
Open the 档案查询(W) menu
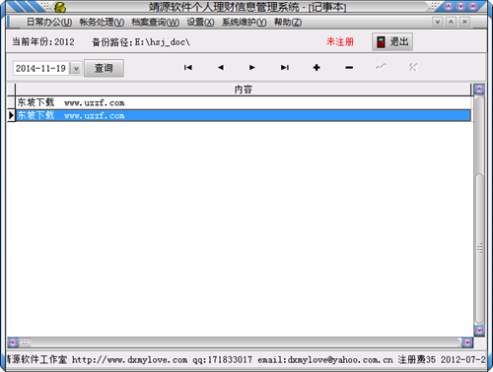tap(156, 23)
